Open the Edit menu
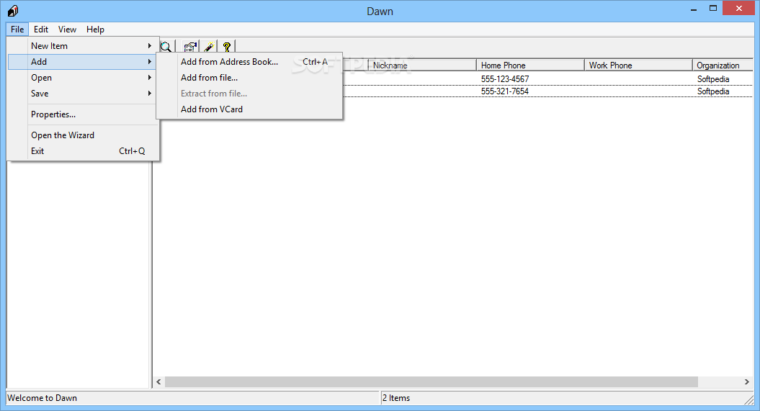The image size is (760, 411). [x=41, y=29]
